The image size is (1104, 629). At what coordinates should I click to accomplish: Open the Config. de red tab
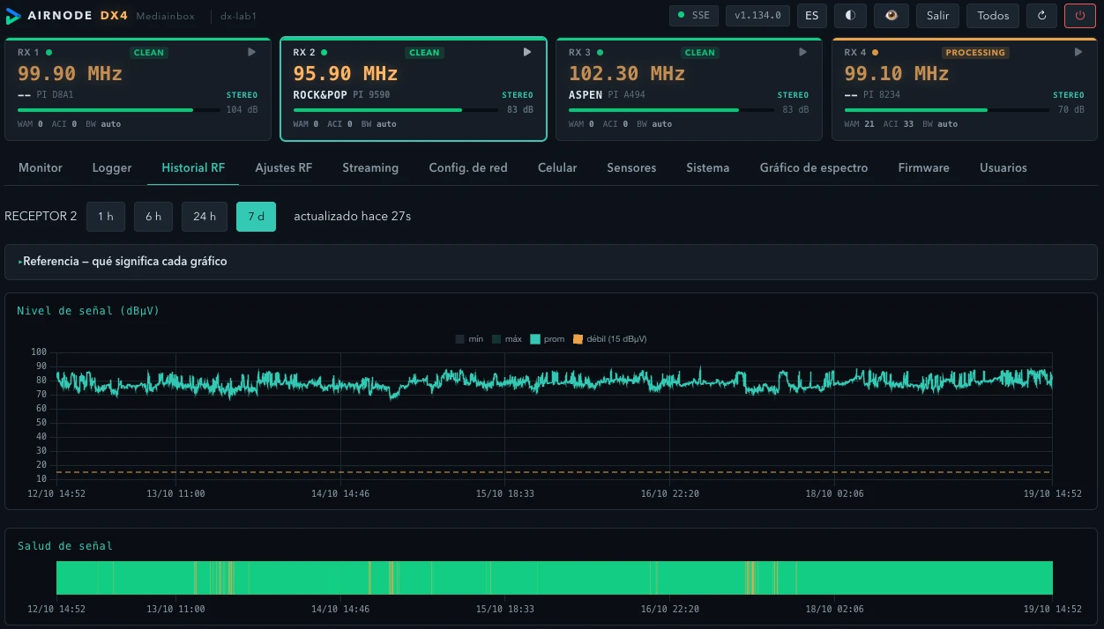tap(468, 167)
